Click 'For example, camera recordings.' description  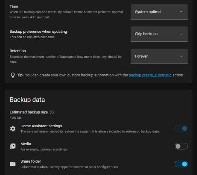[44, 149]
